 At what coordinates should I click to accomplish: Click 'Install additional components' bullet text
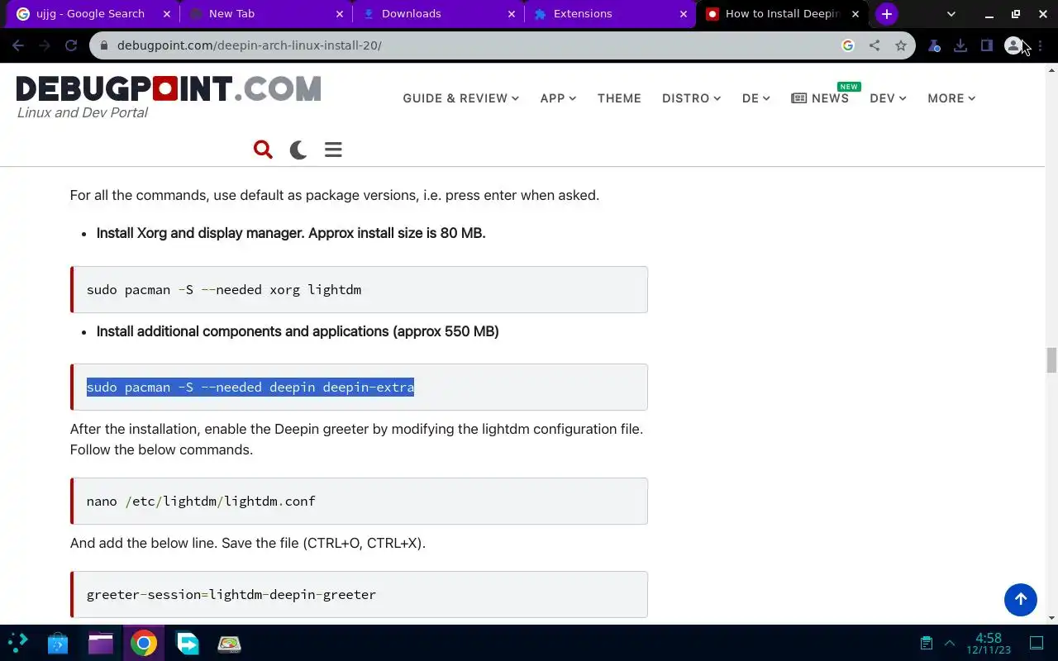298,331
